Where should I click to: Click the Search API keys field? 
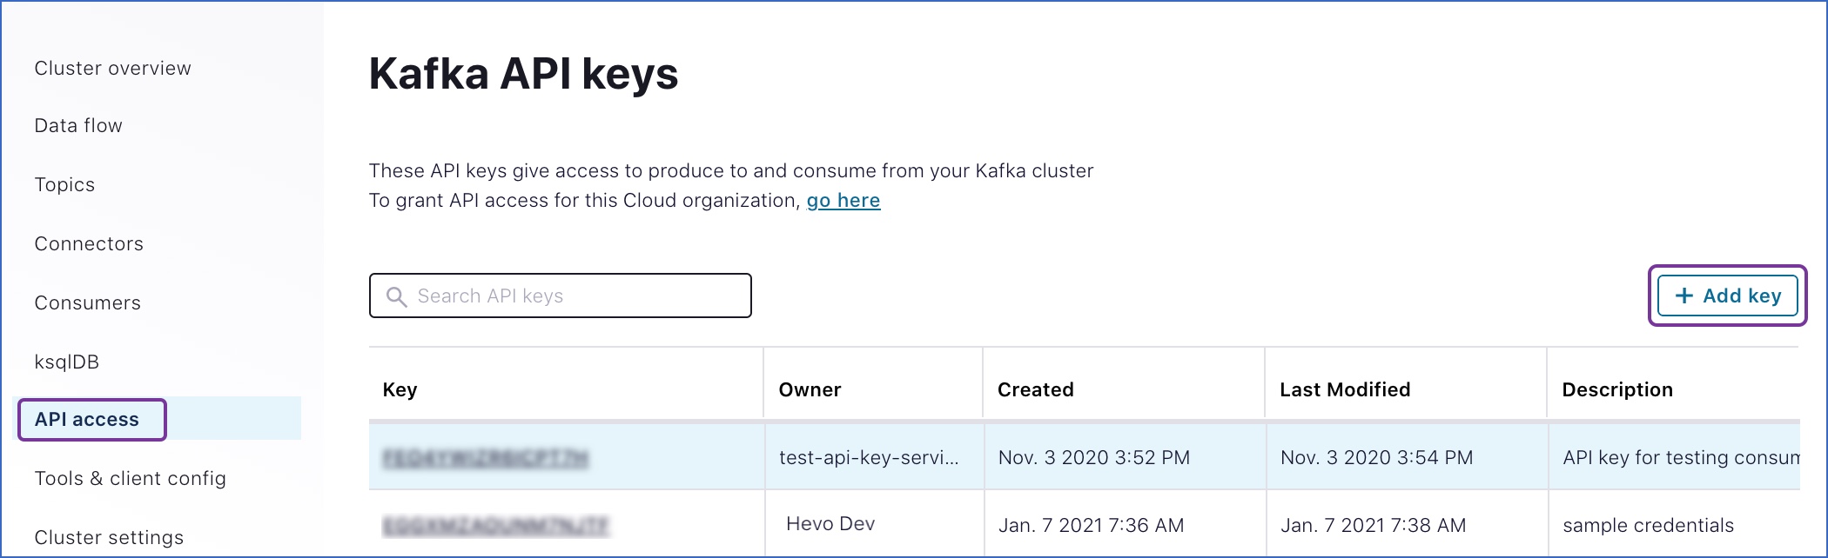[x=560, y=296]
